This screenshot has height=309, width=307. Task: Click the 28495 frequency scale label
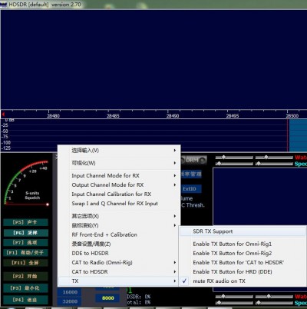click(233, 116)
